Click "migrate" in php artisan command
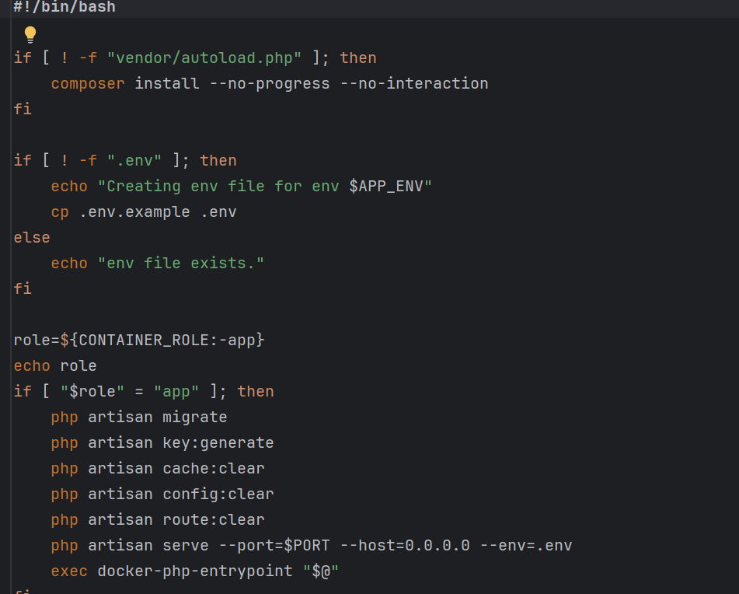Screen dimensions: 739x594 tap(194, 418)
